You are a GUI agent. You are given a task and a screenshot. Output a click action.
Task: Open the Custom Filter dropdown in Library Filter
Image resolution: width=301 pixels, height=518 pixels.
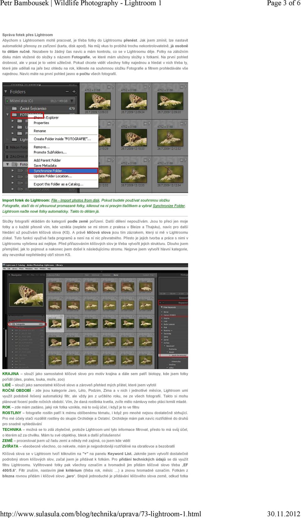tap(149, 275)
